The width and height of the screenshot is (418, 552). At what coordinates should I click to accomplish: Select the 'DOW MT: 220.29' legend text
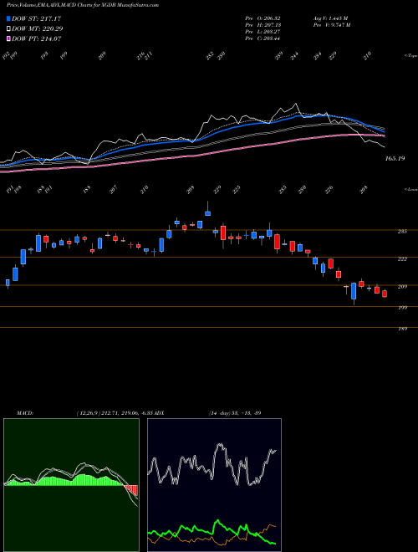click(38, 28)
